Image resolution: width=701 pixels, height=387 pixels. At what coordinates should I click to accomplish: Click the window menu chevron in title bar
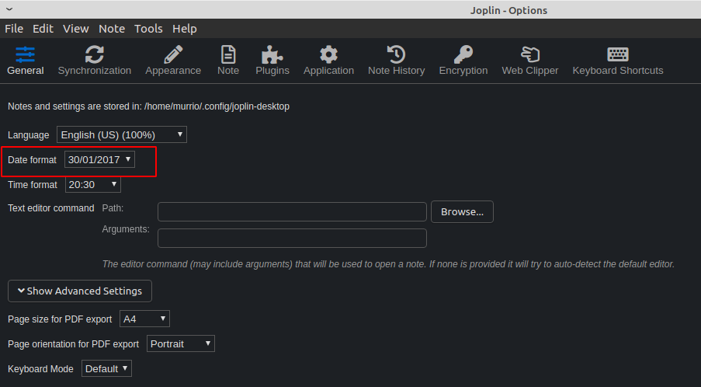tap(9, 9)
